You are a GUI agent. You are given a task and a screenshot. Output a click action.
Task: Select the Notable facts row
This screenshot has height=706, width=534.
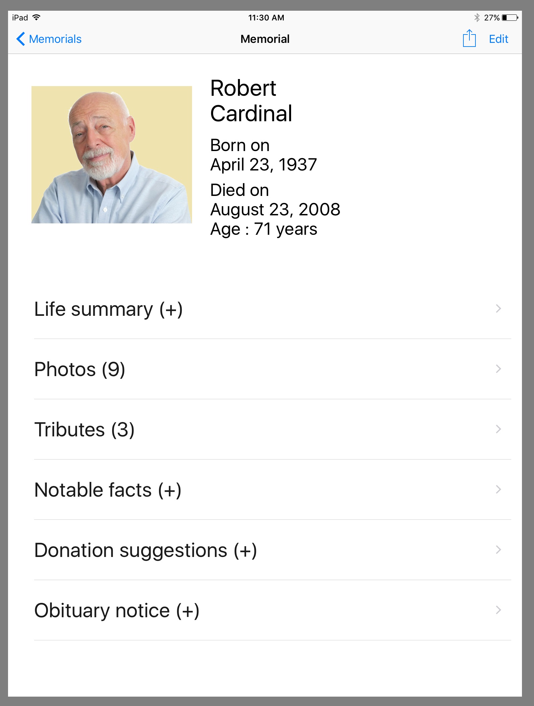[x=108, y=490]
